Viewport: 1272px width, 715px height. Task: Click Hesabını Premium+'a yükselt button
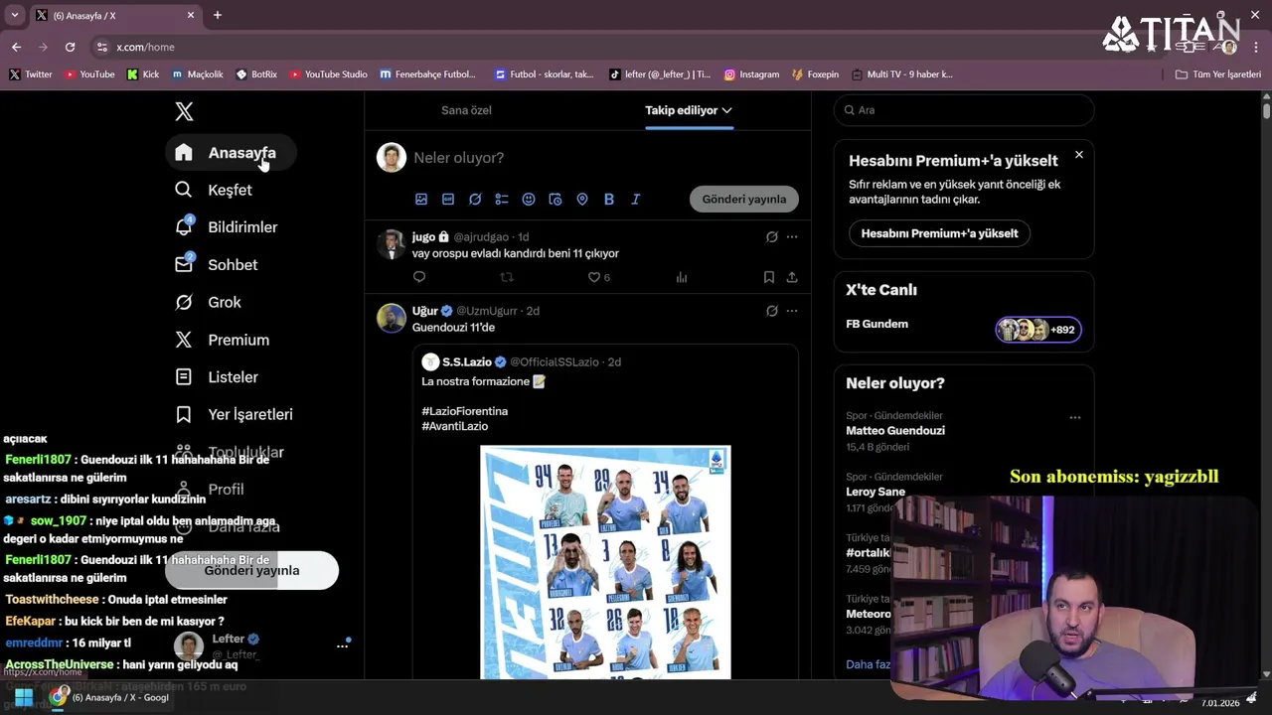point(939,233)
